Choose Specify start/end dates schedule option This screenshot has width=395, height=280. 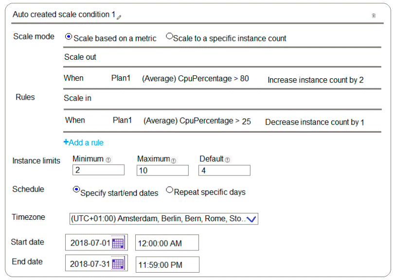coord(76,190)
